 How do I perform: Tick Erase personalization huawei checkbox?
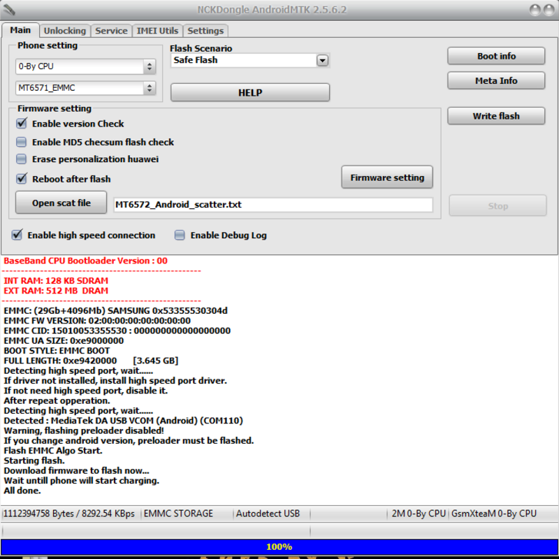(22, 159)
